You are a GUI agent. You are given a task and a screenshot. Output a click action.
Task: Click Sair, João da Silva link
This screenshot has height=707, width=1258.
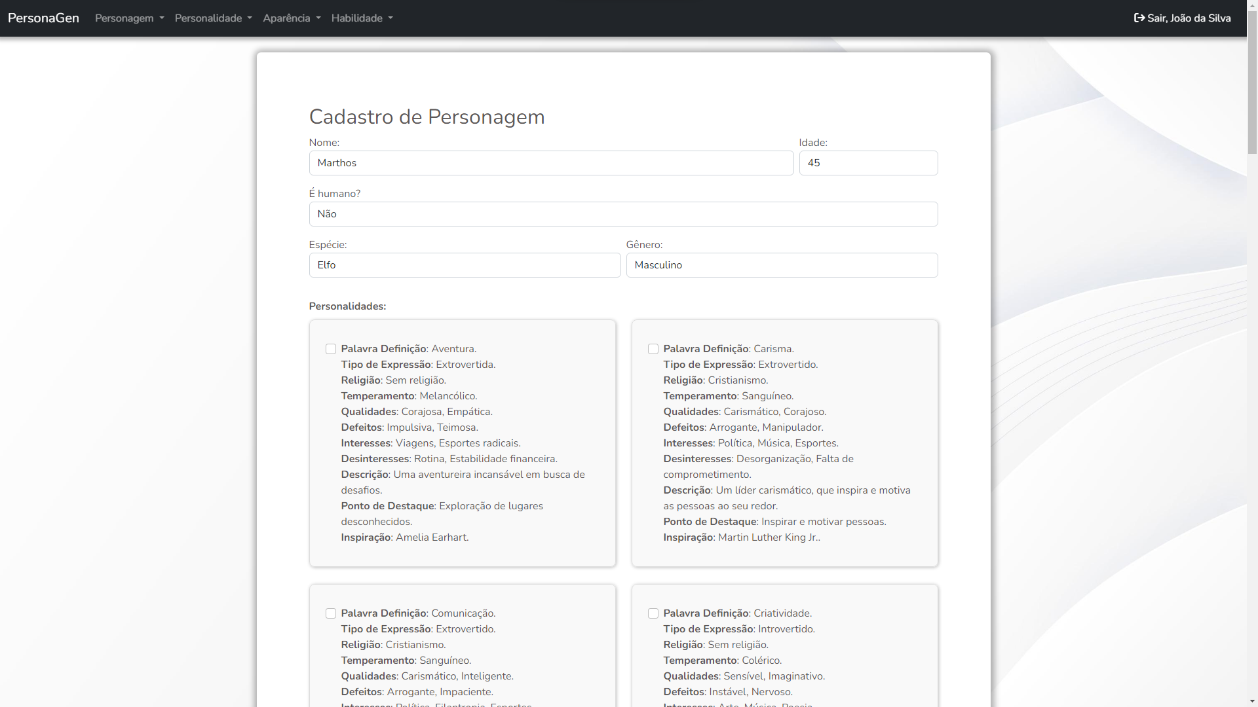pyautogui.click(x=1183, y=18)
